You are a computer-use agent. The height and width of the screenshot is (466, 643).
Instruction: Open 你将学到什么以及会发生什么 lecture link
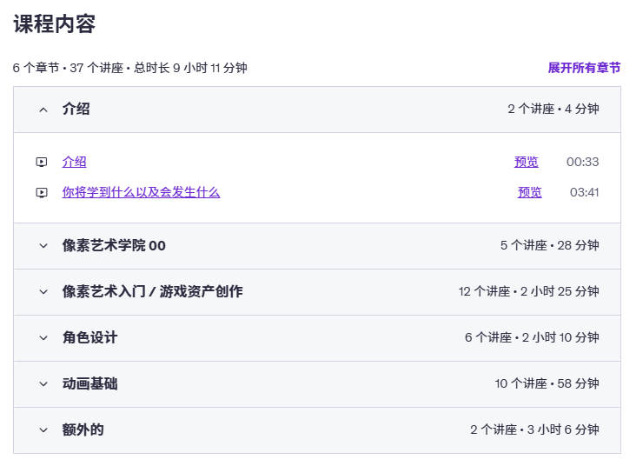click(141, 192)
